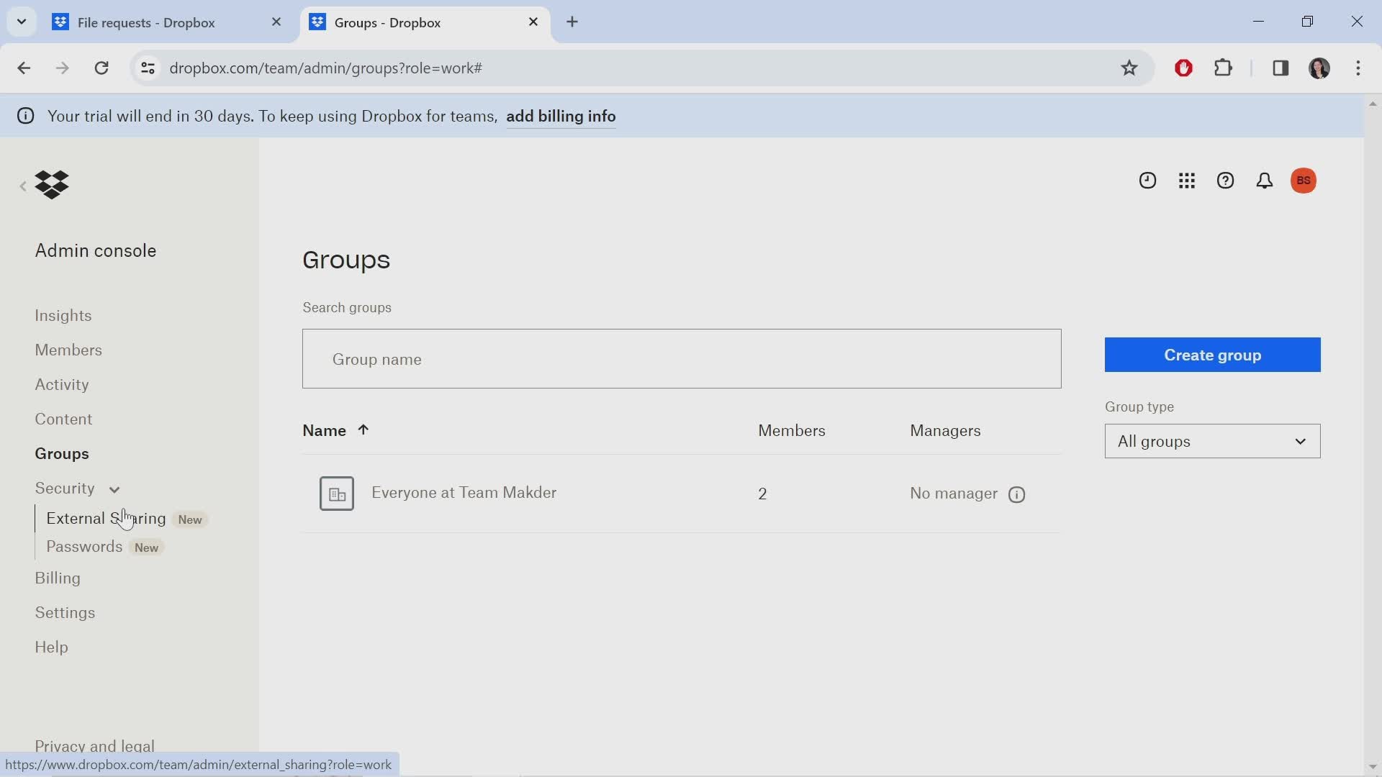Screen dimensions: 1382x777
Task: Click the Create group button
Action: coord(1213,355)
